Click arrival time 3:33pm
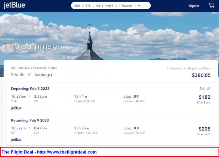 41,96
